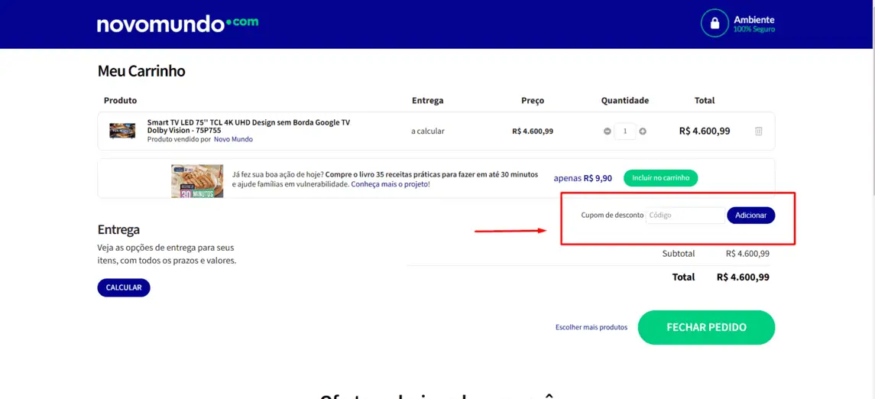Click the Smart TV product thumbnail

122,131
